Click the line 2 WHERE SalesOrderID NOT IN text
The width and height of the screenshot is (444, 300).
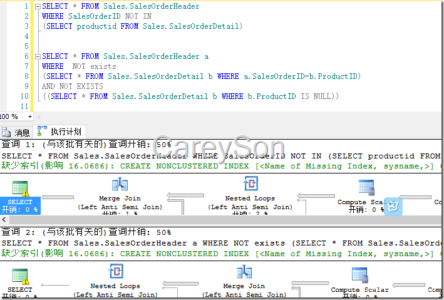[97, 16]
